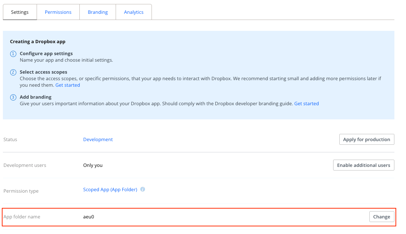The image size is (406, 234).
Task: Click Change button for App folder name
Action: point(382,217)
